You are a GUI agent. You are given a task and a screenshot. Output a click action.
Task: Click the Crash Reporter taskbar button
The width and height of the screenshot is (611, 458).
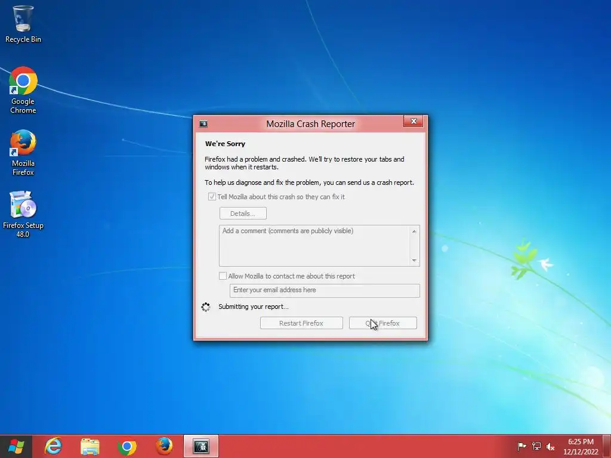point(201,446)
